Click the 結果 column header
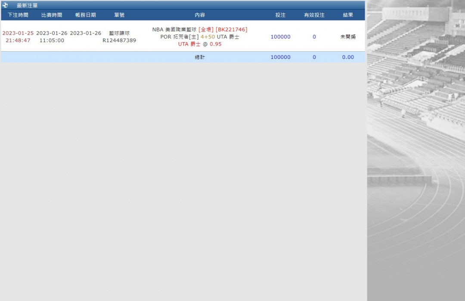The width and height of the screenshot is (465, 301). pos(348,15)
